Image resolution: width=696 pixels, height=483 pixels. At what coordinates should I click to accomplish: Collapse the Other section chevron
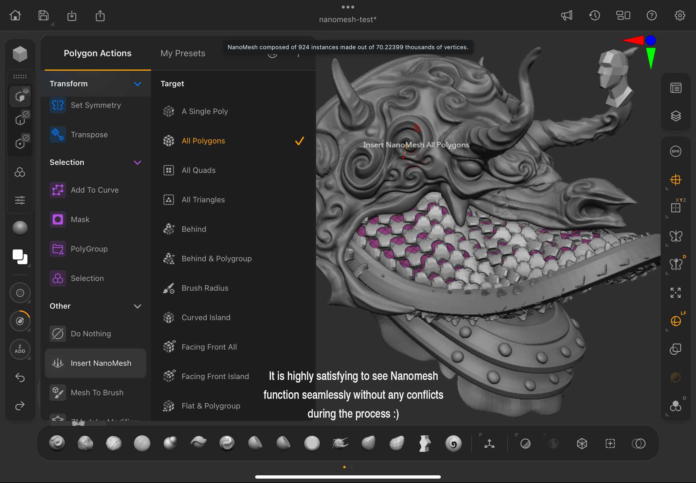coord(137,306)
